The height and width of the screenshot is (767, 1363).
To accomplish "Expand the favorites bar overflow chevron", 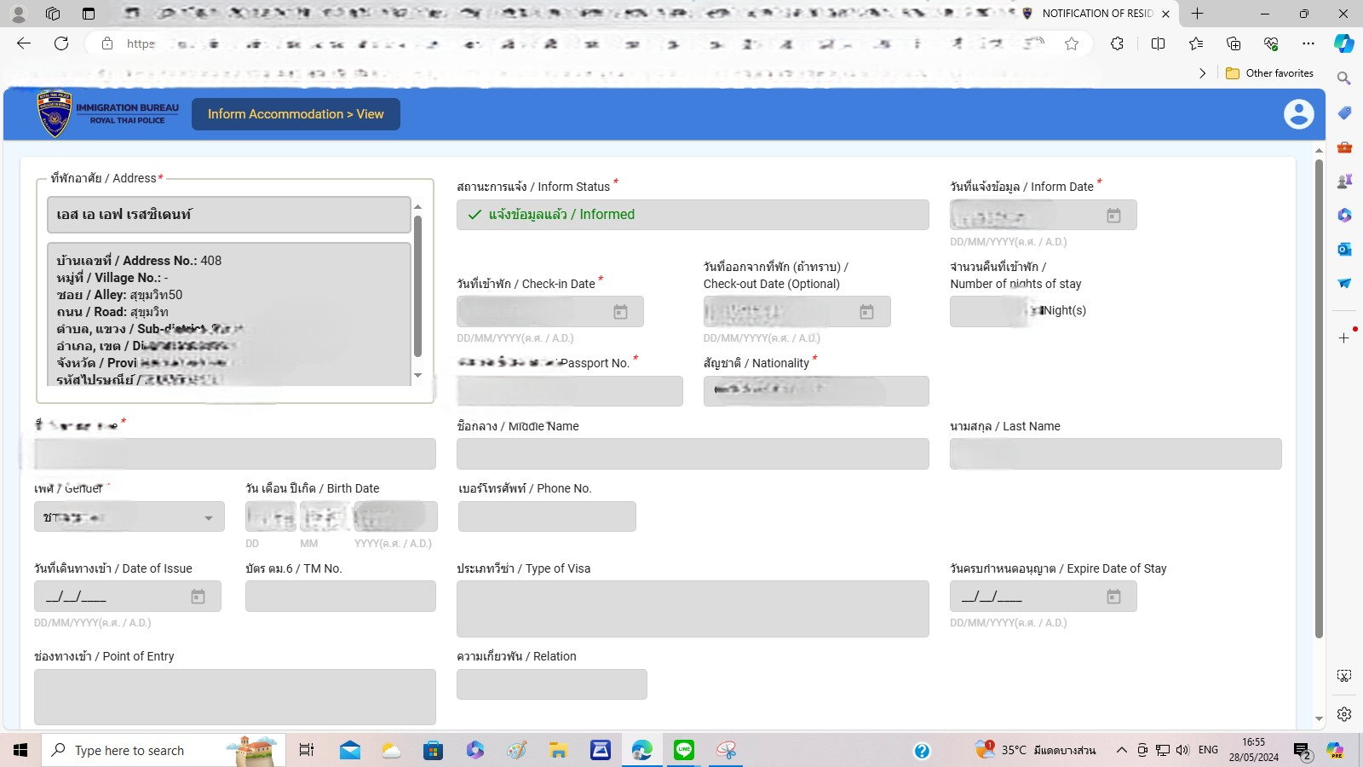I will click(x=1202, y=73).
